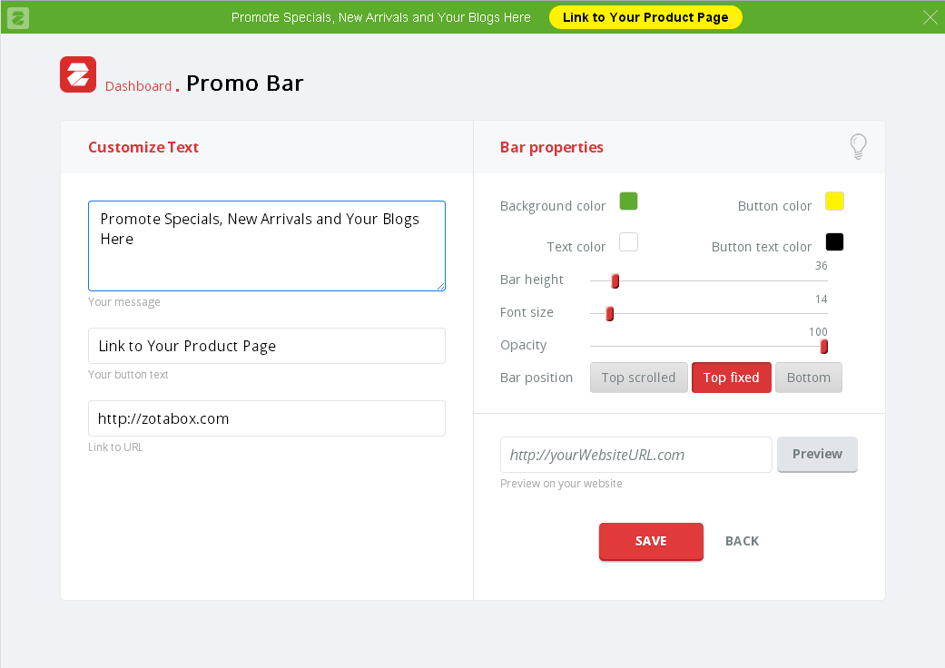Open the Button text color black swatch

(834, 242)
